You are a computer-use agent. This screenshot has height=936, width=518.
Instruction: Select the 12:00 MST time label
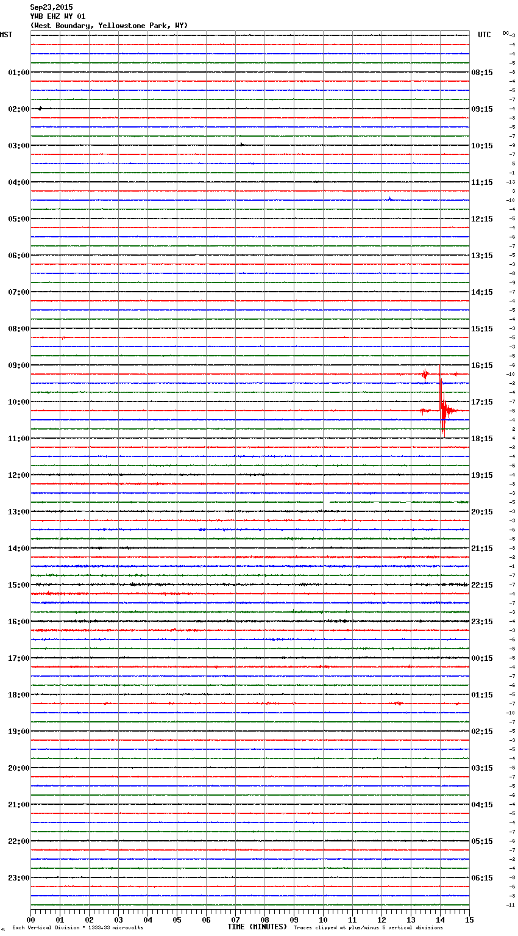pyautogui.click(x=19, y=475)
